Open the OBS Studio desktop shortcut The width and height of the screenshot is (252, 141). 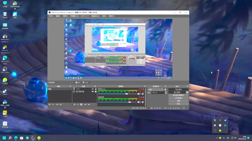pos(5,70)
